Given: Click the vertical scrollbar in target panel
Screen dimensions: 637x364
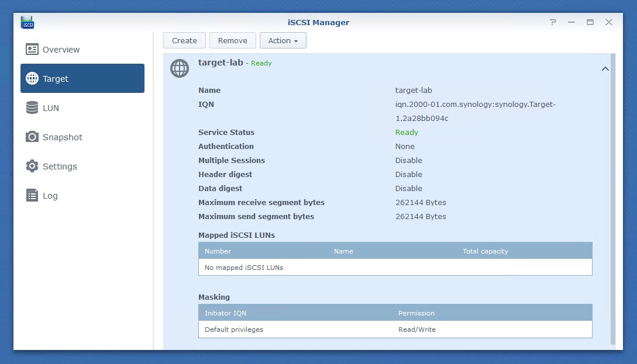Looking at the screenshot, I should coord(613,199).
